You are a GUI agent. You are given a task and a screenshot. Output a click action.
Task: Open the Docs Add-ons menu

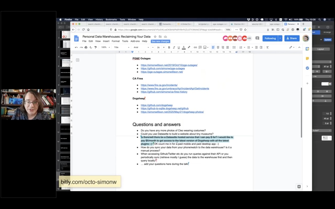pyautogui.click(x=135, y=41)
